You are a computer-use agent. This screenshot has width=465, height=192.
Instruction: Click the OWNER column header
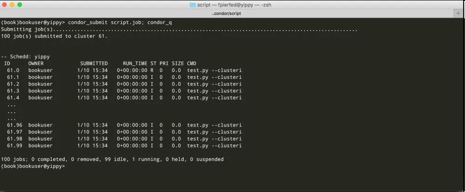pyautogui.click(x=36, y=64)
